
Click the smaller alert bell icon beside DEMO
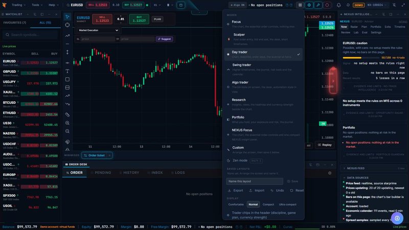(348, 5)
